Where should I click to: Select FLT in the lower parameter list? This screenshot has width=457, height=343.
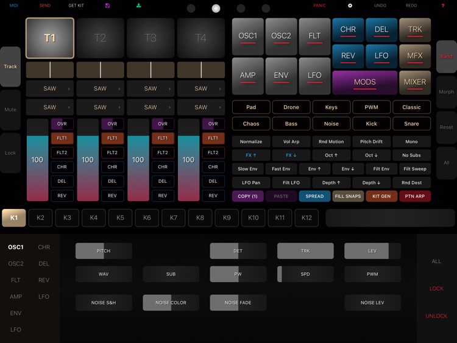tap(16, 280)
